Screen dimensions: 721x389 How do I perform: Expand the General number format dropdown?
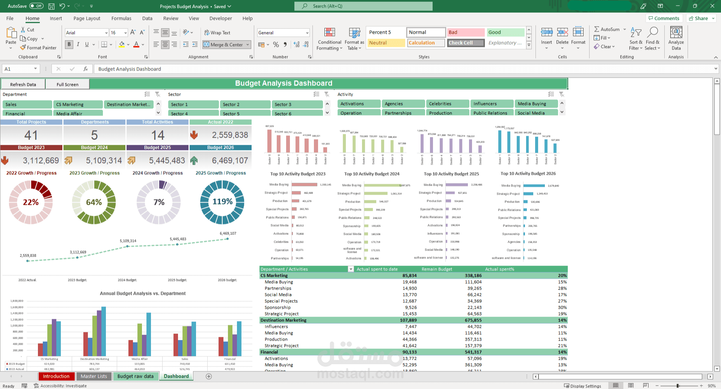(307, 33)
